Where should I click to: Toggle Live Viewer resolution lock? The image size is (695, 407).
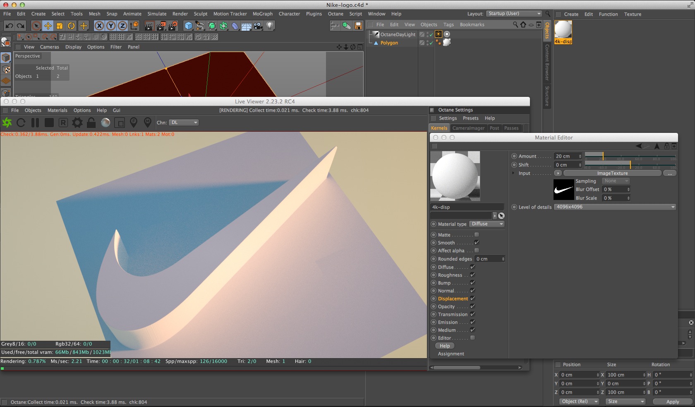[x=91, y=123]
